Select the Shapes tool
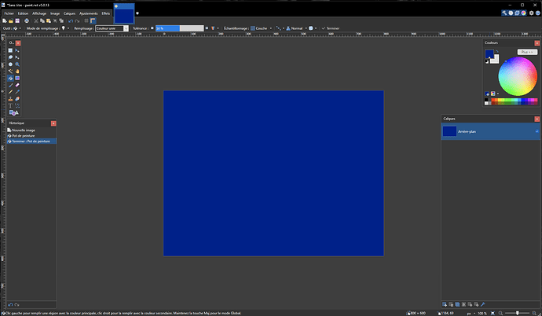 click(14, 112)
